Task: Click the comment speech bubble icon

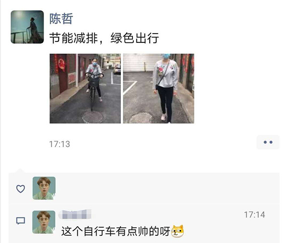Action: [x=21, y=221]
